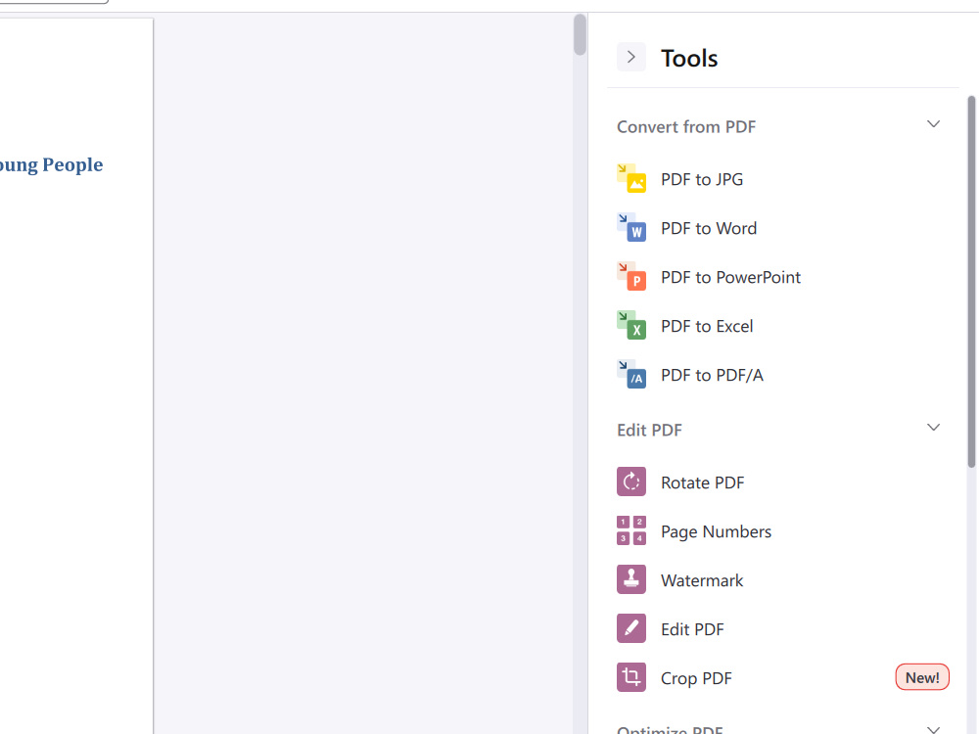Click the Page Numbers icon

click(x=631, y=530)
